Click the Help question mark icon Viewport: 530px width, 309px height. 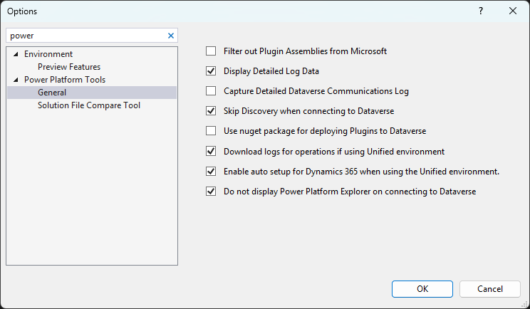coord(481,11)
